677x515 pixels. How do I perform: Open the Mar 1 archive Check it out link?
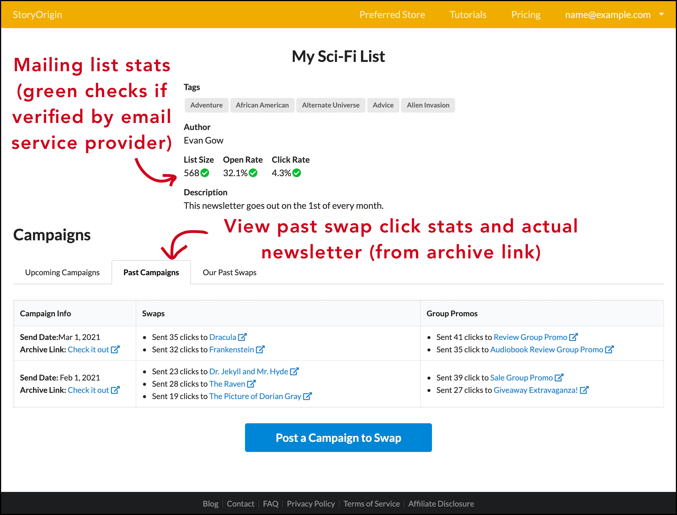tap(89, 349)
